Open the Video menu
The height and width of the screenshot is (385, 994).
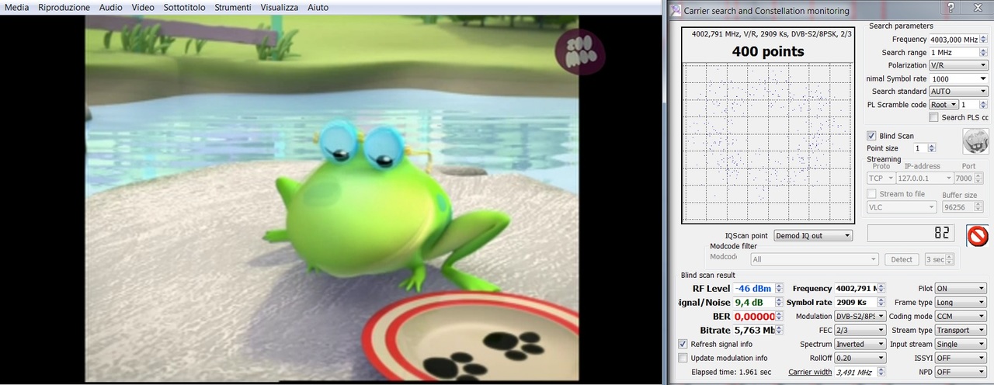(143, 7)
